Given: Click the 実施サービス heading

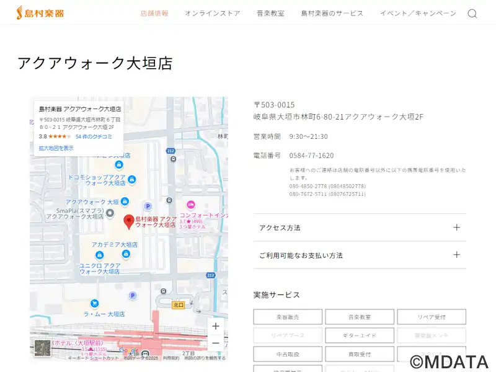Looking at the screenshot, I should click(277, 295).
